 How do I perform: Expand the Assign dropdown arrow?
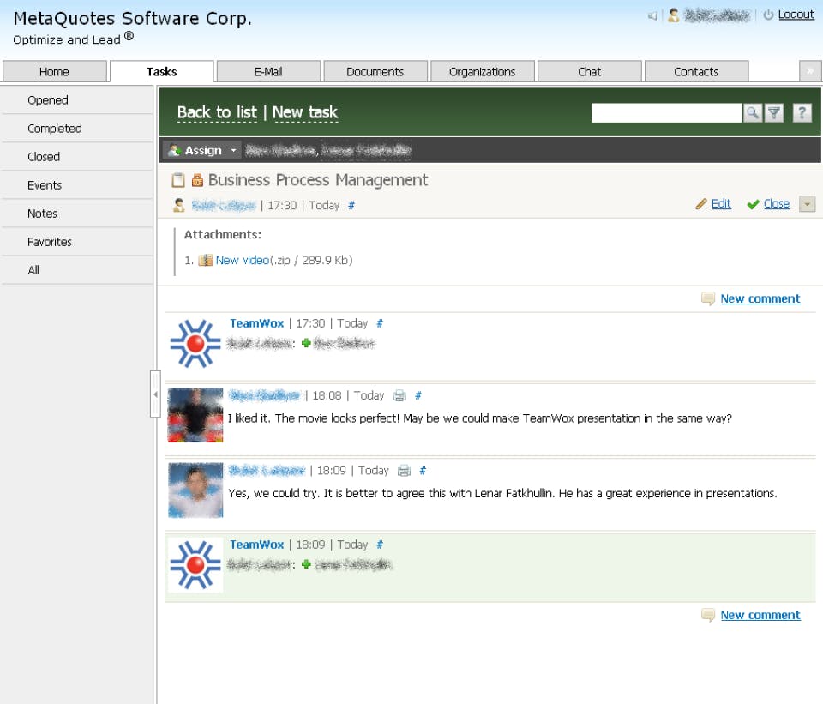click(233, 151)
